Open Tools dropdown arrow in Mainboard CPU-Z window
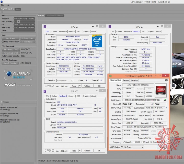Screen dimensions: 184x164 pos(80,151)
